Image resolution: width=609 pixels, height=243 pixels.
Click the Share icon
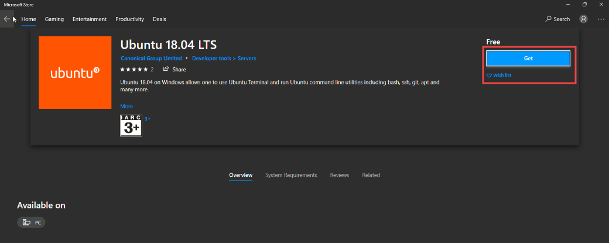pyautogui.click(x=166, y=70)
